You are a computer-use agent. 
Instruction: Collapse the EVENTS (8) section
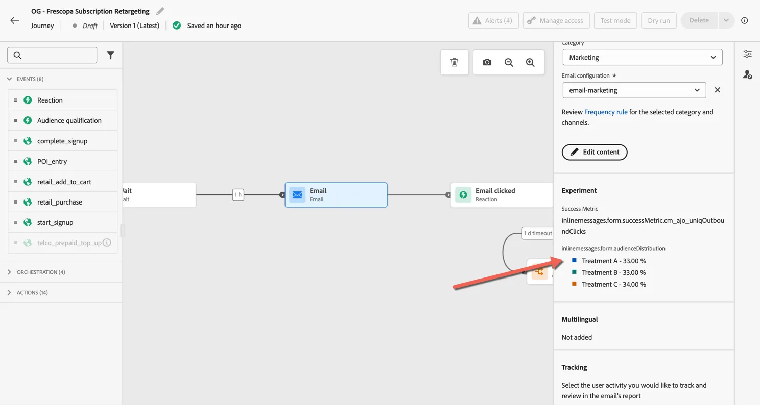click(9, 79)
